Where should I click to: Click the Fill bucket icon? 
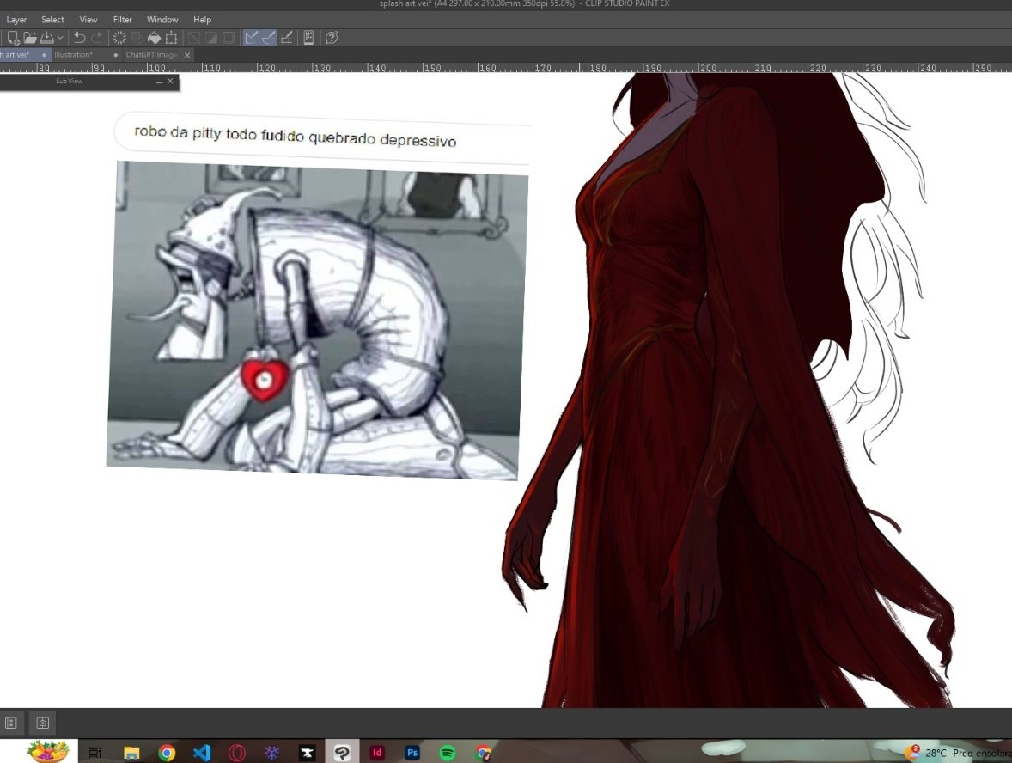click(155, 38)
